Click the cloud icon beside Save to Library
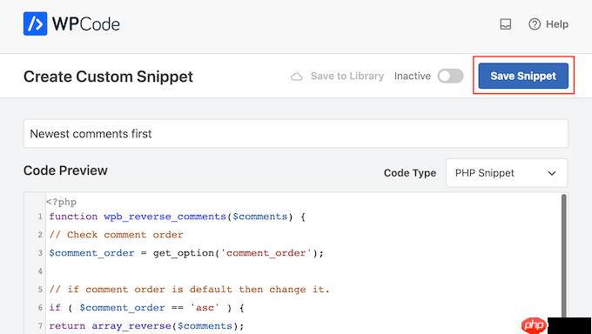Image resolution: width=592 pixels, height=334 pixels. [x=296, y=77]
